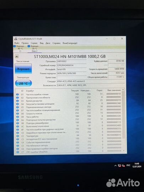Image resolution: width=144 pixels, height=192 pixels.
Task: Click the status icon of attribute 07
Action: pyautogui.click(x=17, y=111)
